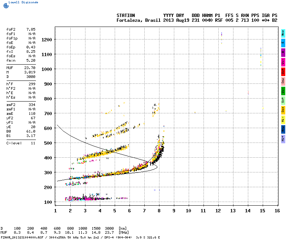Click the FZA0M RSF file name footer
Screen dimensions: 296x240
[x=22, y=237]
